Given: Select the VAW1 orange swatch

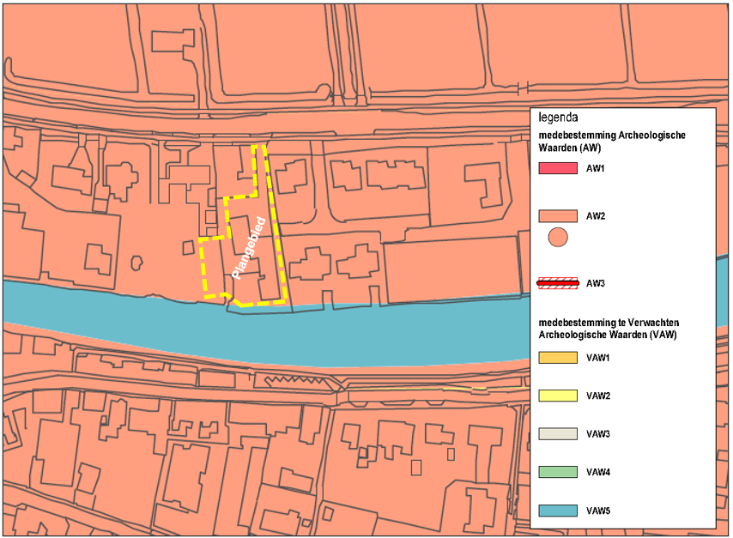Looking at the screenshot, I should (x=558, y=358).
